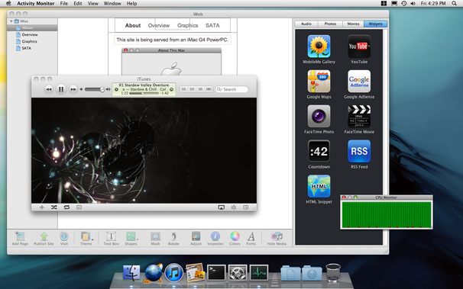This screenshot has width=463, height=289.
Task: Select the YouTube widget
Action: tap(359, 50)
